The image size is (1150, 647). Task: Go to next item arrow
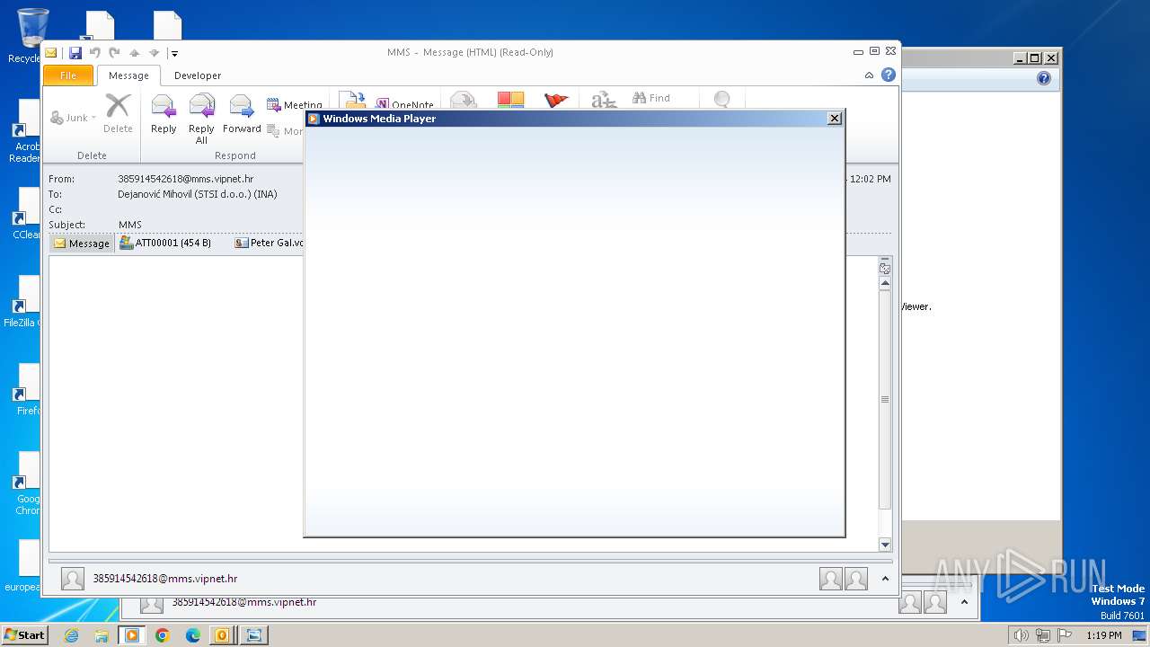coord(154,53)
